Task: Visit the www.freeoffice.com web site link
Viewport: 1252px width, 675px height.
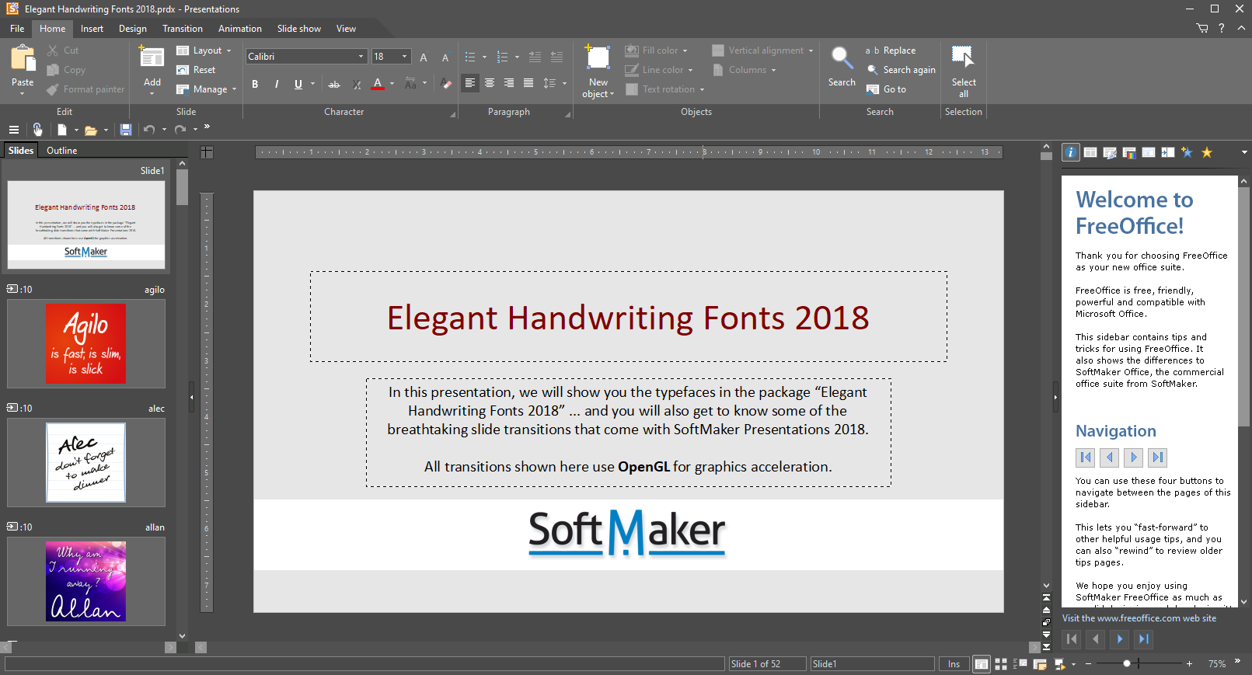Action: 1139,618
